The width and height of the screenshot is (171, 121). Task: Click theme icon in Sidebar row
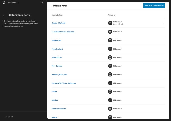pos(110,100)
